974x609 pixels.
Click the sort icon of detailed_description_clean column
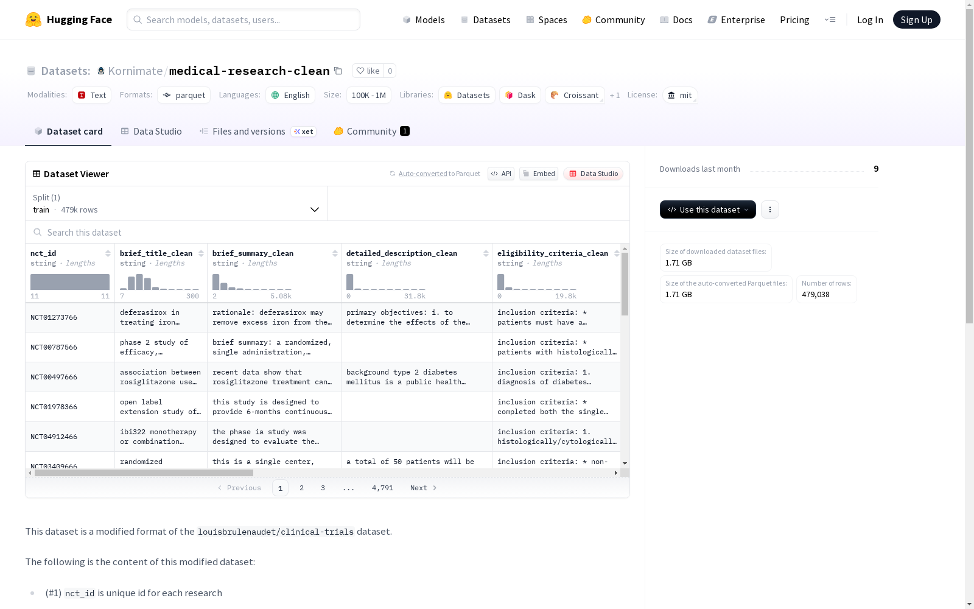pos(486,253)
